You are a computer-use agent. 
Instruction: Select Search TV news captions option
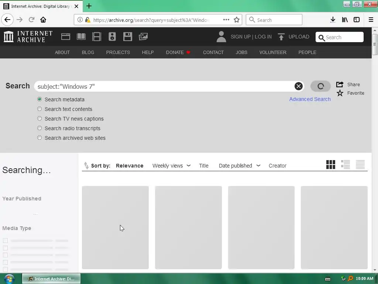point(39,119)
